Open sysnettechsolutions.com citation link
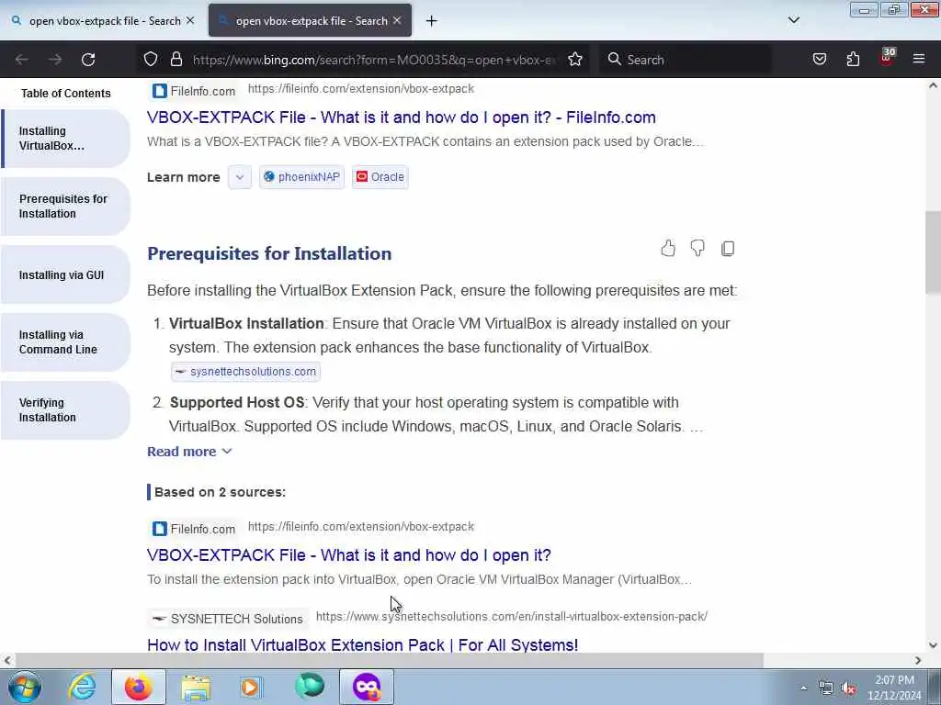Screen dimensions: 941x705 245,372
